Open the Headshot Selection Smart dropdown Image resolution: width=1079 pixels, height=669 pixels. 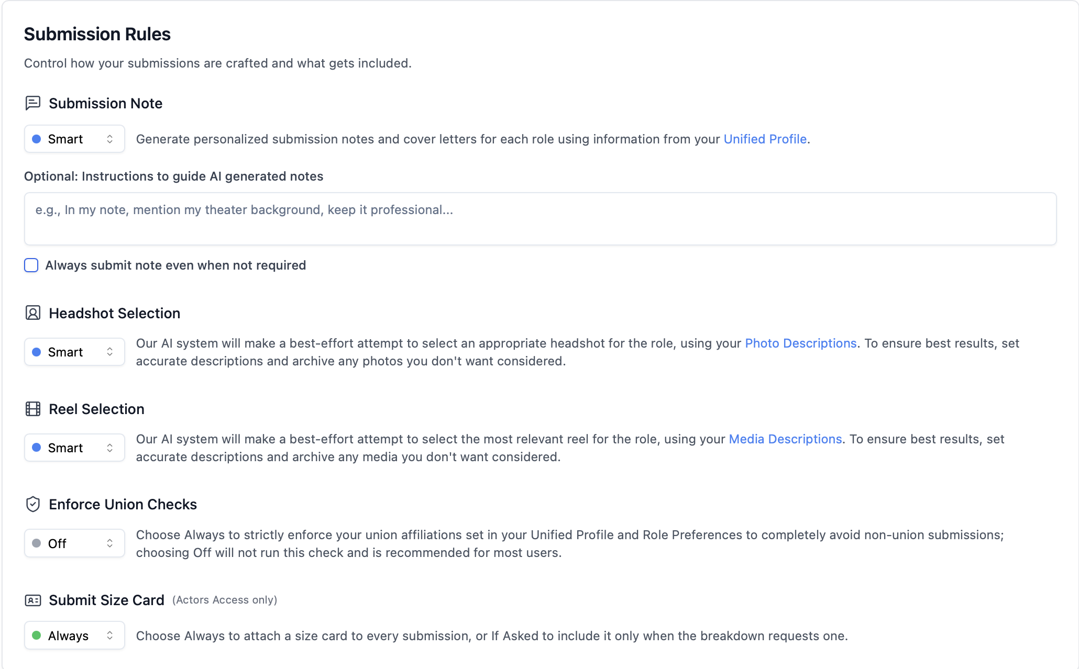point(74,352)
